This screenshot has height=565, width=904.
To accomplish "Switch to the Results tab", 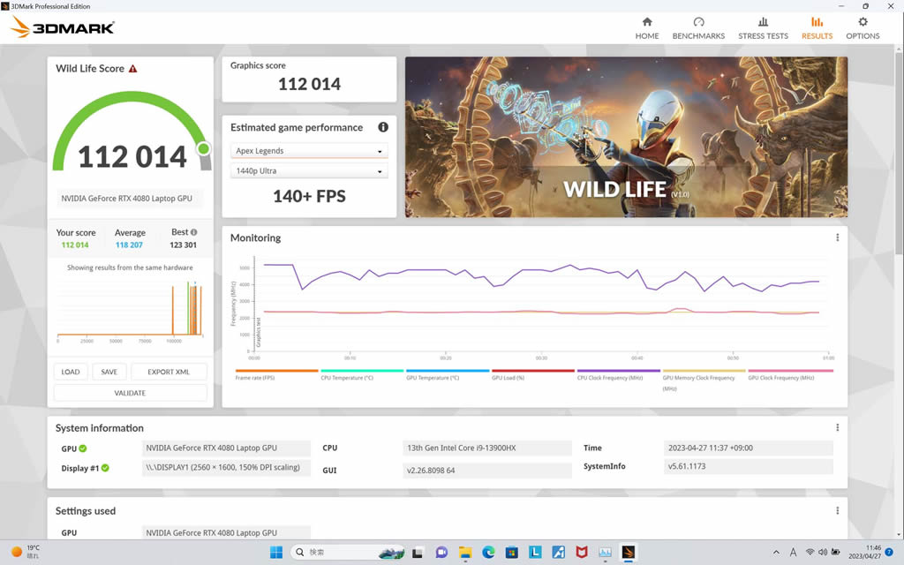I will 817,27.
